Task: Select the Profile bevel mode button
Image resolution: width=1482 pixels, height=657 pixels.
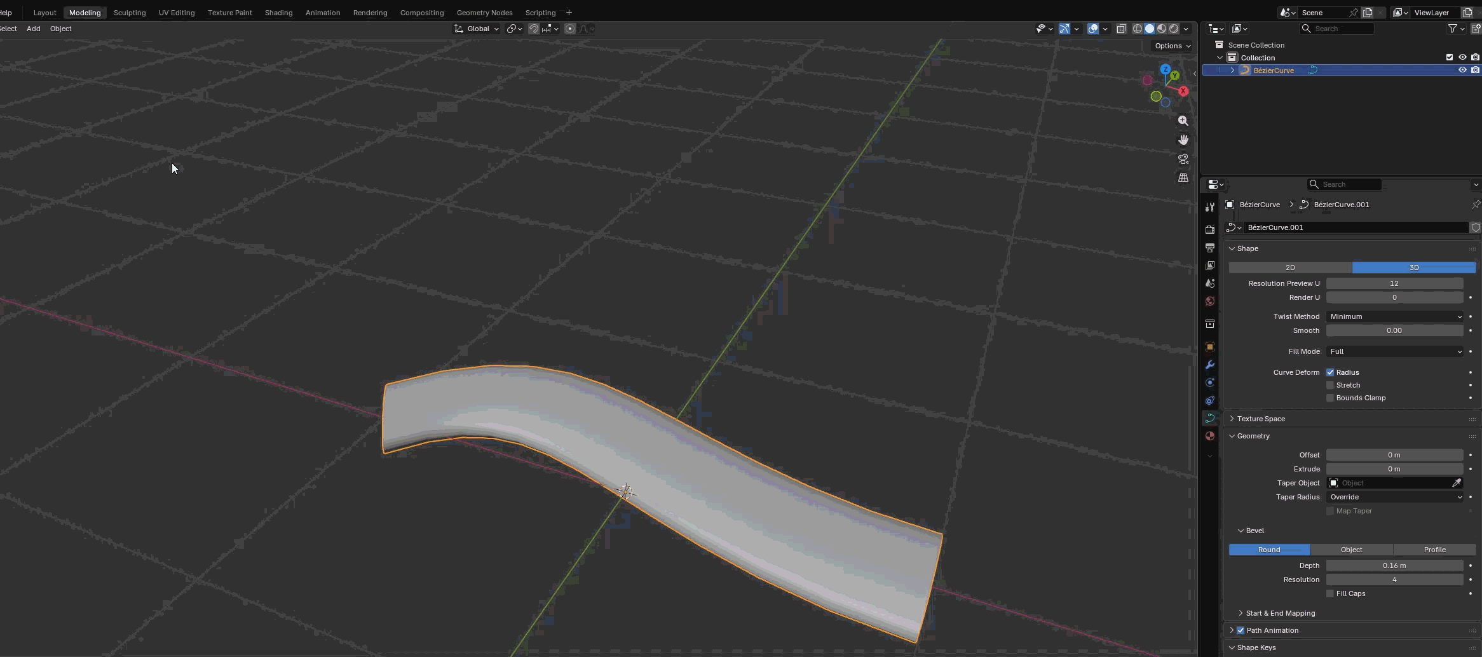Action: click(x=1434, y=550)
